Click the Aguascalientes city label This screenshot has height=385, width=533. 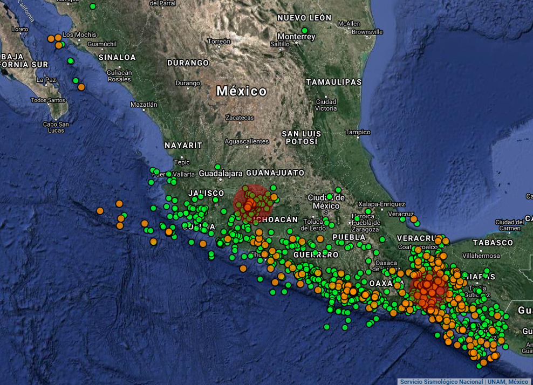[x=247, y=141]
